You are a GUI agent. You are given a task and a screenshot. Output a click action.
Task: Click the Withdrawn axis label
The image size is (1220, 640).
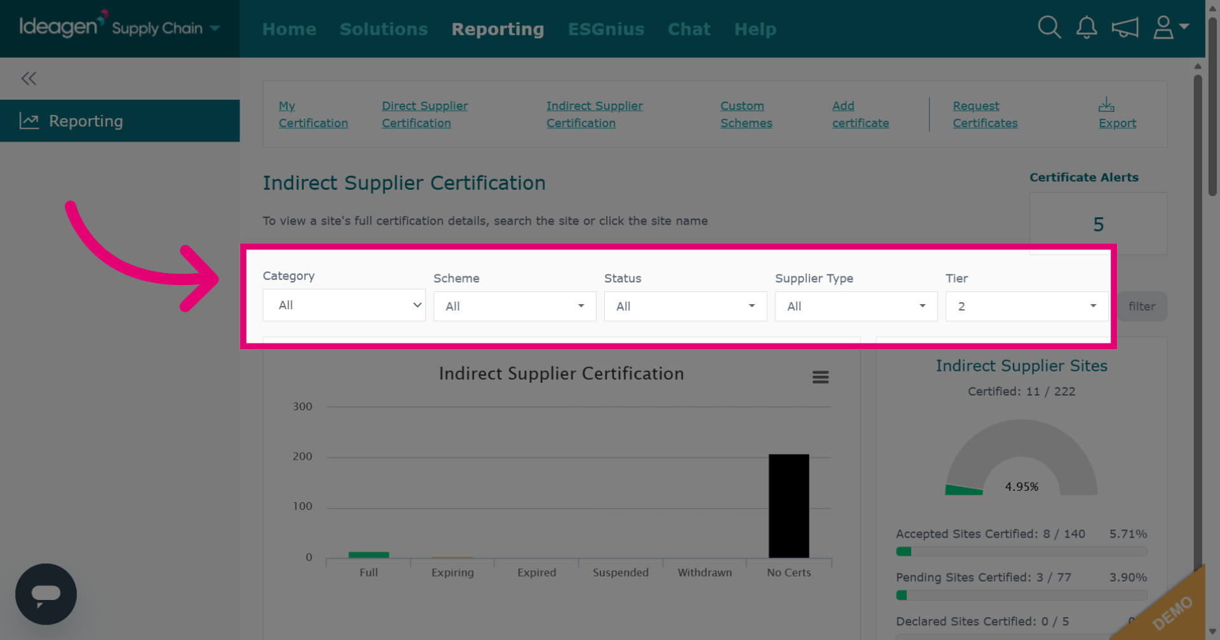point(705,572)
